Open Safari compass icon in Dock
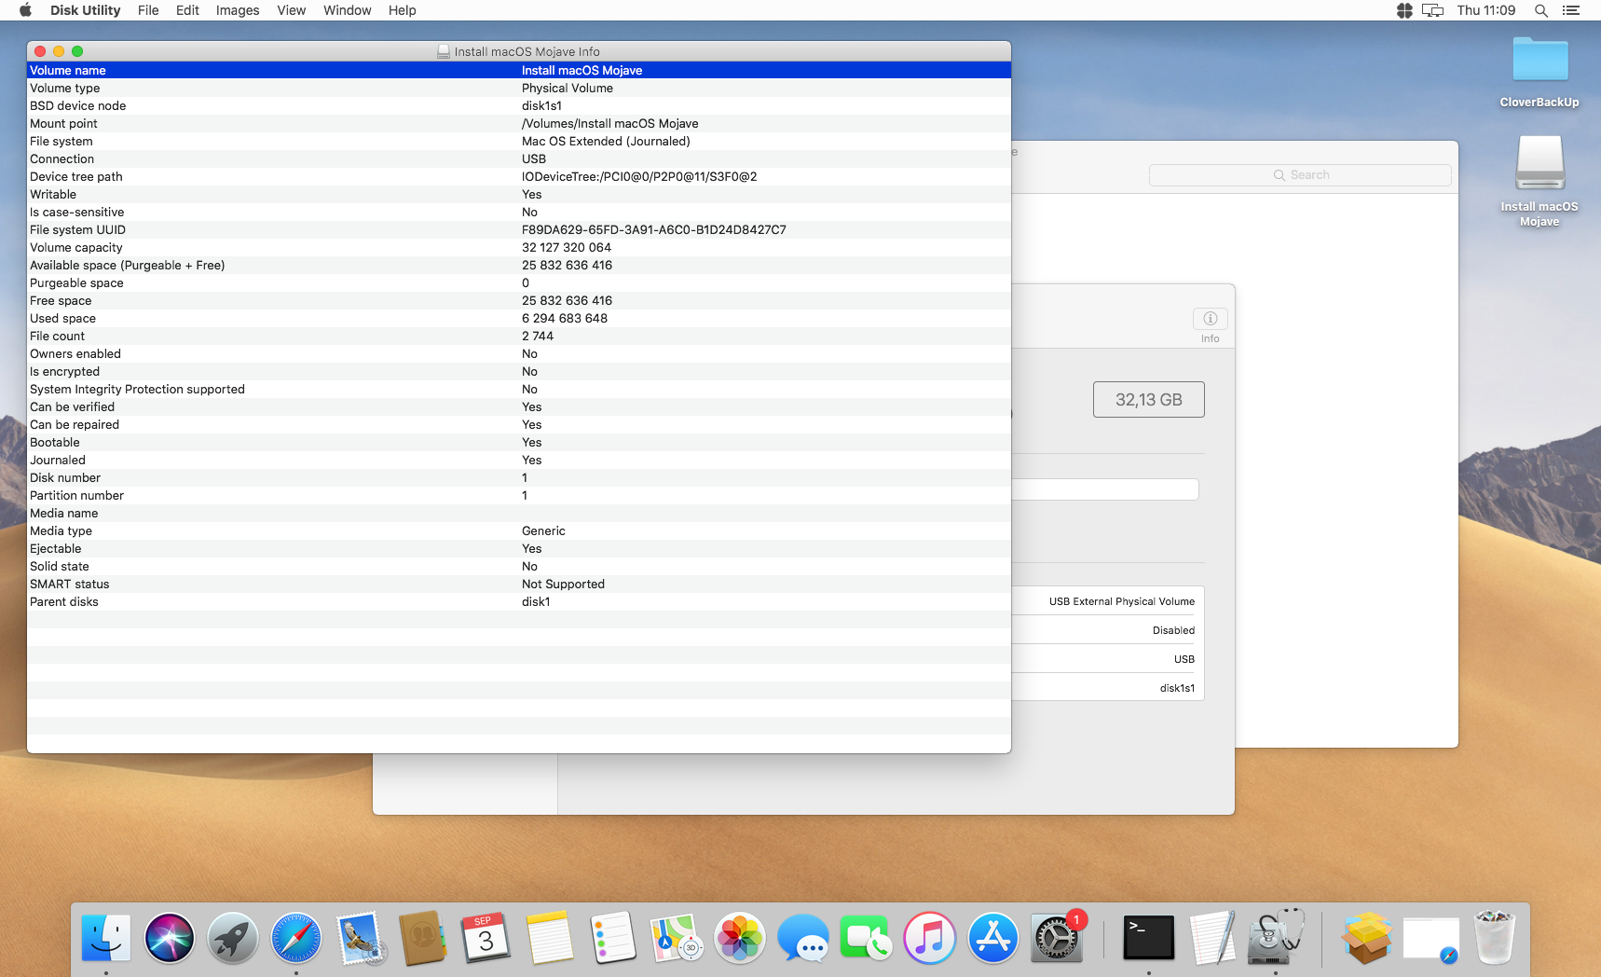This screenshot has height=977, width=1601. (x=296, y=938)
